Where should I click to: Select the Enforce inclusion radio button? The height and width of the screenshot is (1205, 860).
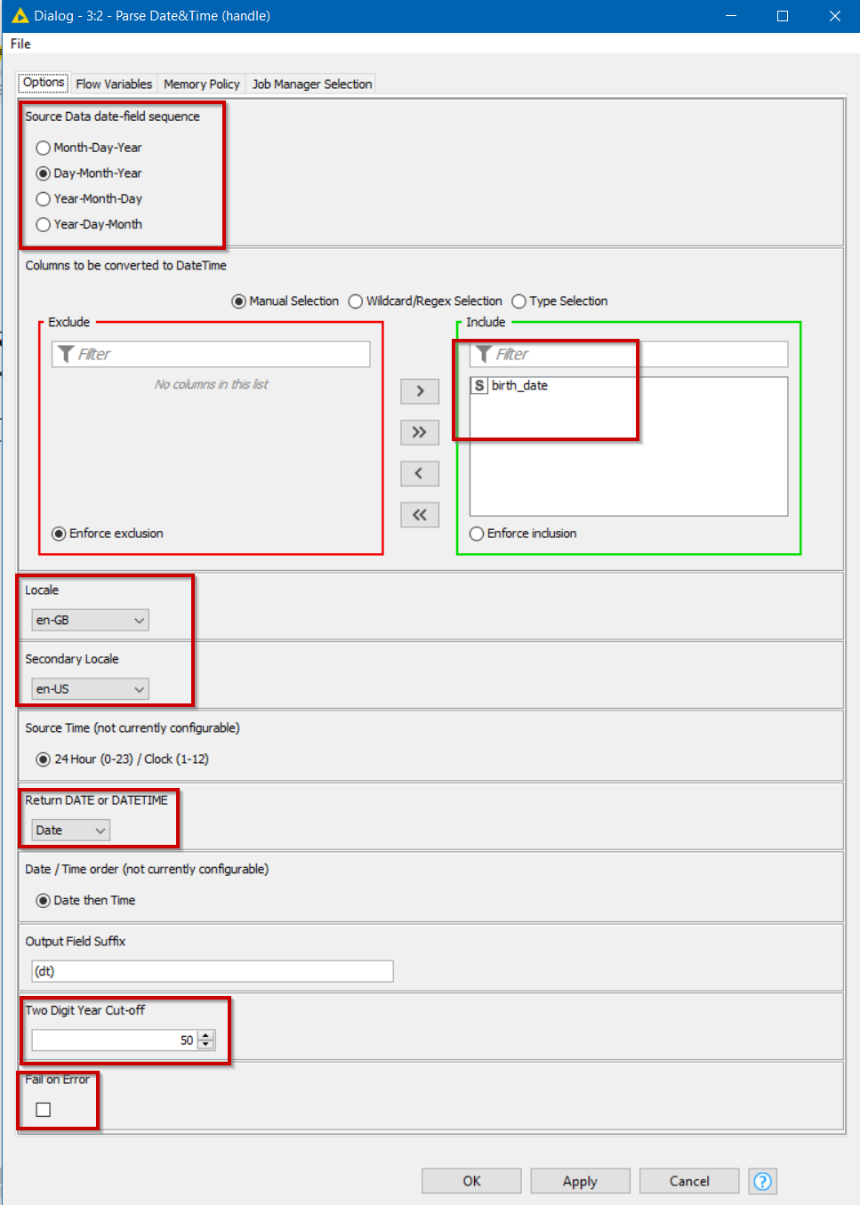(477, 534)
